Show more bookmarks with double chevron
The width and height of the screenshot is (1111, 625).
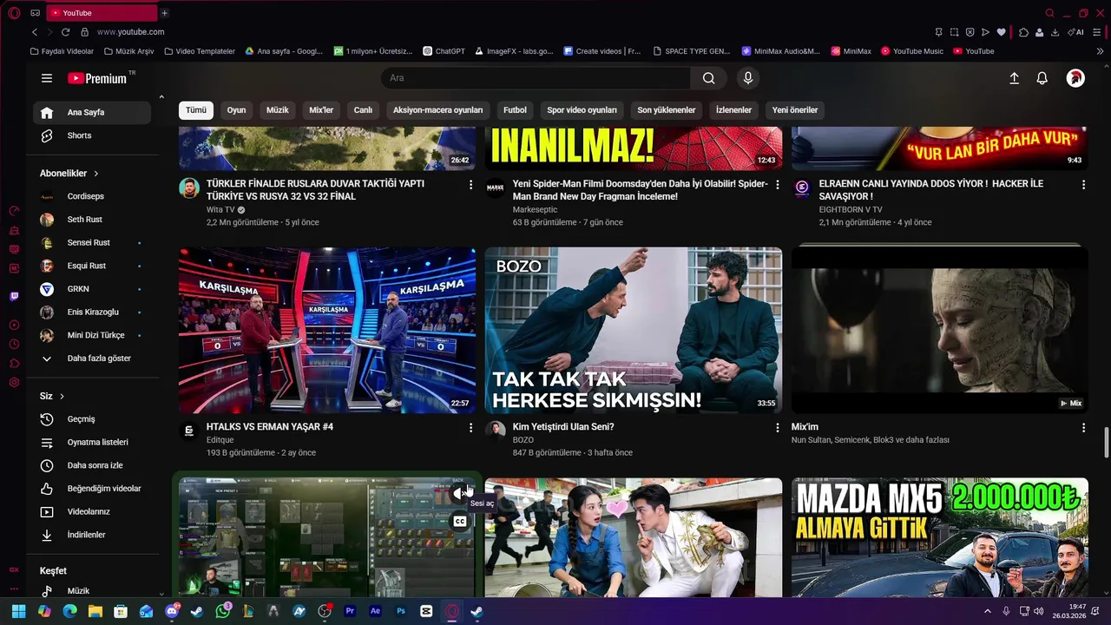[x=1101, y=51]
